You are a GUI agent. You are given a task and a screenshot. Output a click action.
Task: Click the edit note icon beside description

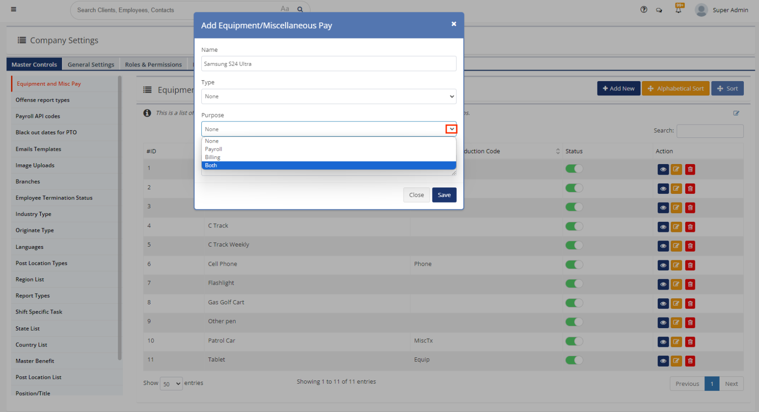(736, 113)
